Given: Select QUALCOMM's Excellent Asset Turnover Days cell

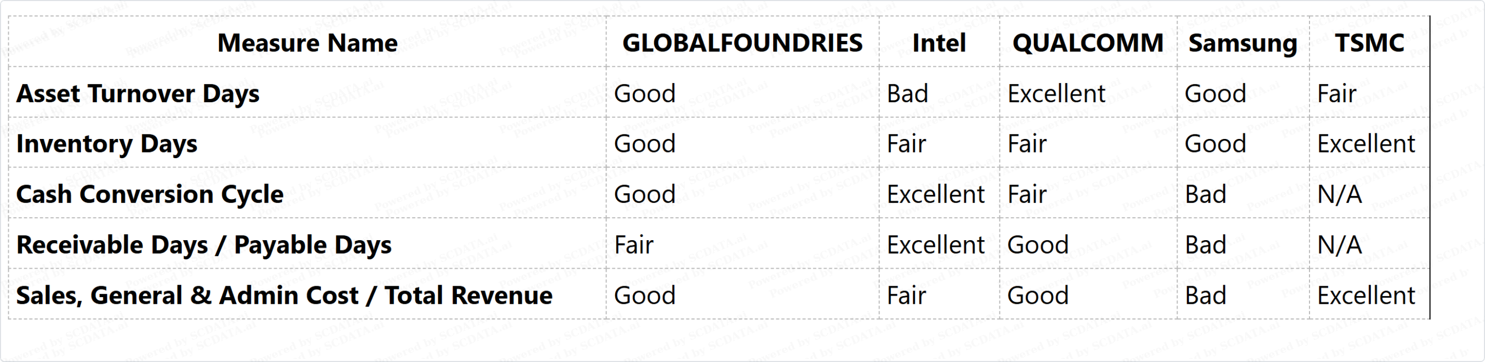Looking at the screenshot, I should click(x=1056, y=93).
